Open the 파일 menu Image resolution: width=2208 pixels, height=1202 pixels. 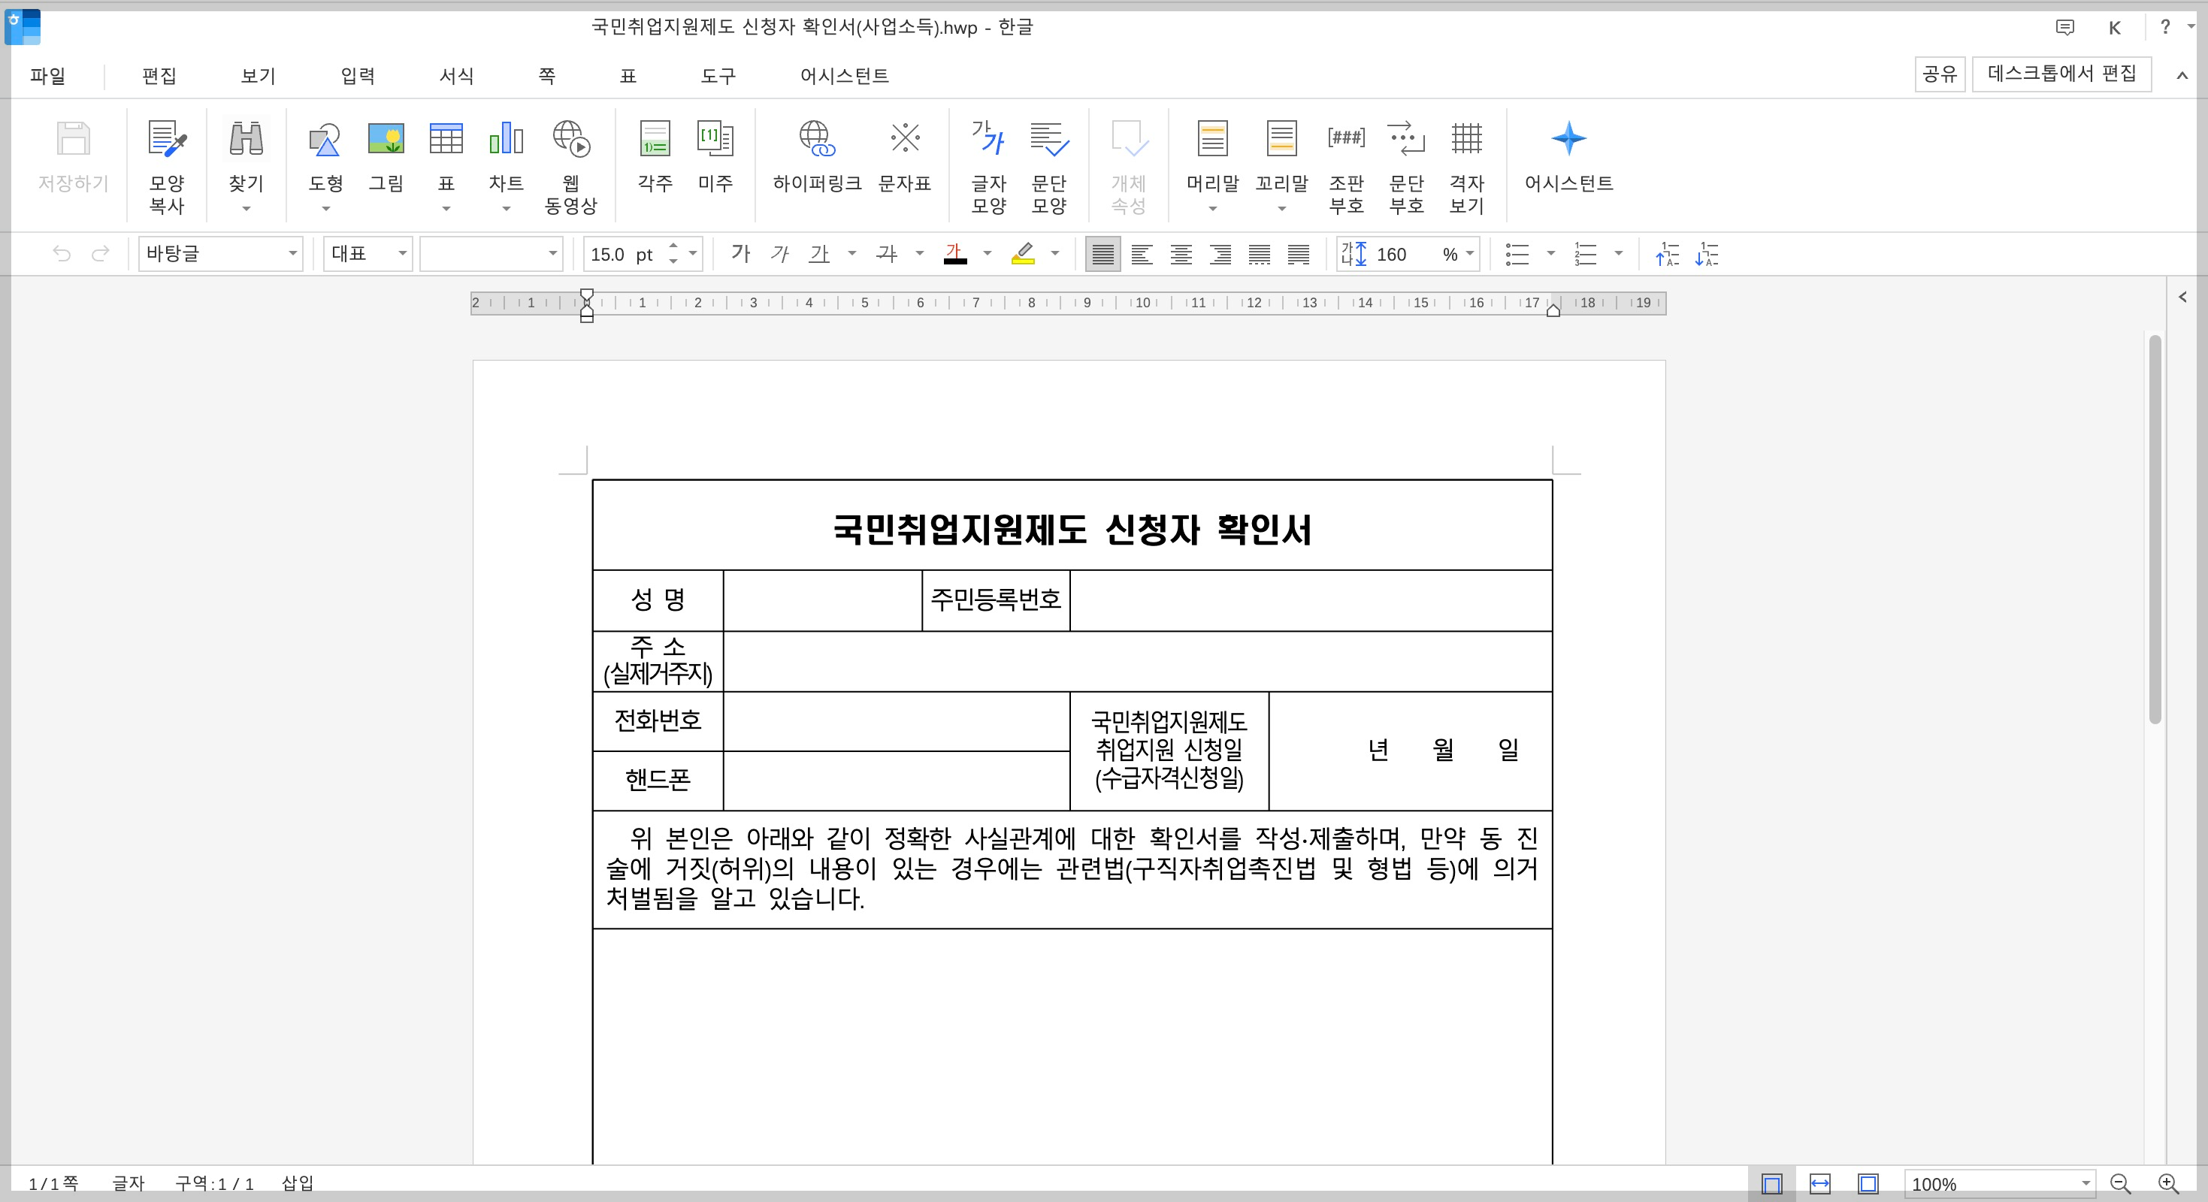[47, 75]
